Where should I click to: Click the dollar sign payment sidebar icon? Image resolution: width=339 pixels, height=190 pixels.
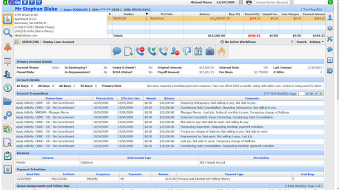(x=7, y=88)
